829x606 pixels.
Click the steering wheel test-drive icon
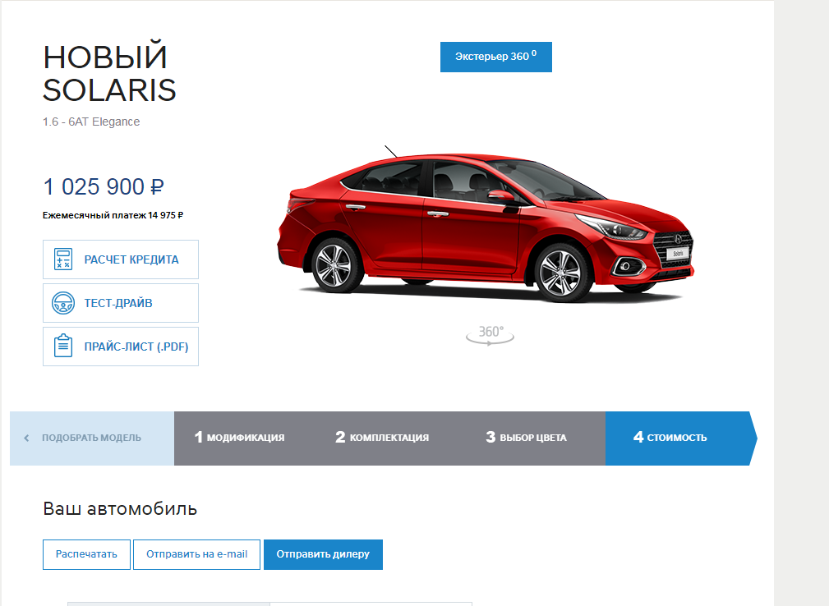click(63, 303)
